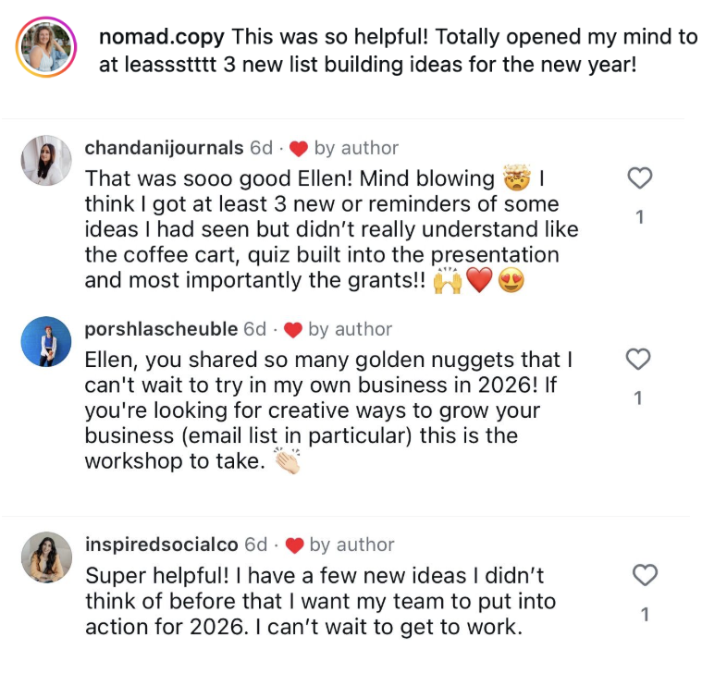This screenshot has width=727, height=673.
Task: Visit the porshlascheuble username link
Action: (161, 329)
